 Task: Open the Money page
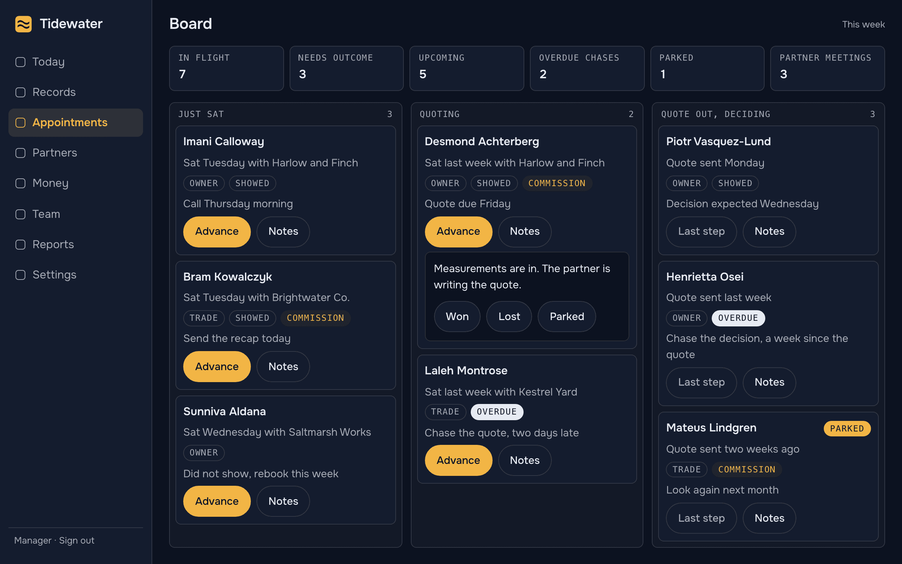(76, 183)
